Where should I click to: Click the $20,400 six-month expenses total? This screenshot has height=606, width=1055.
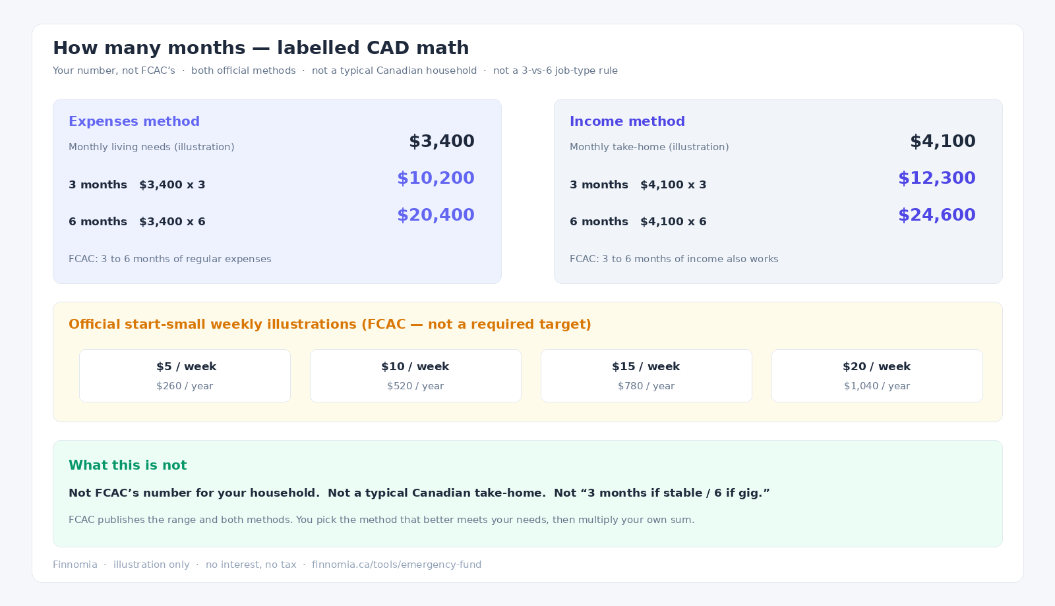point(435,215)
